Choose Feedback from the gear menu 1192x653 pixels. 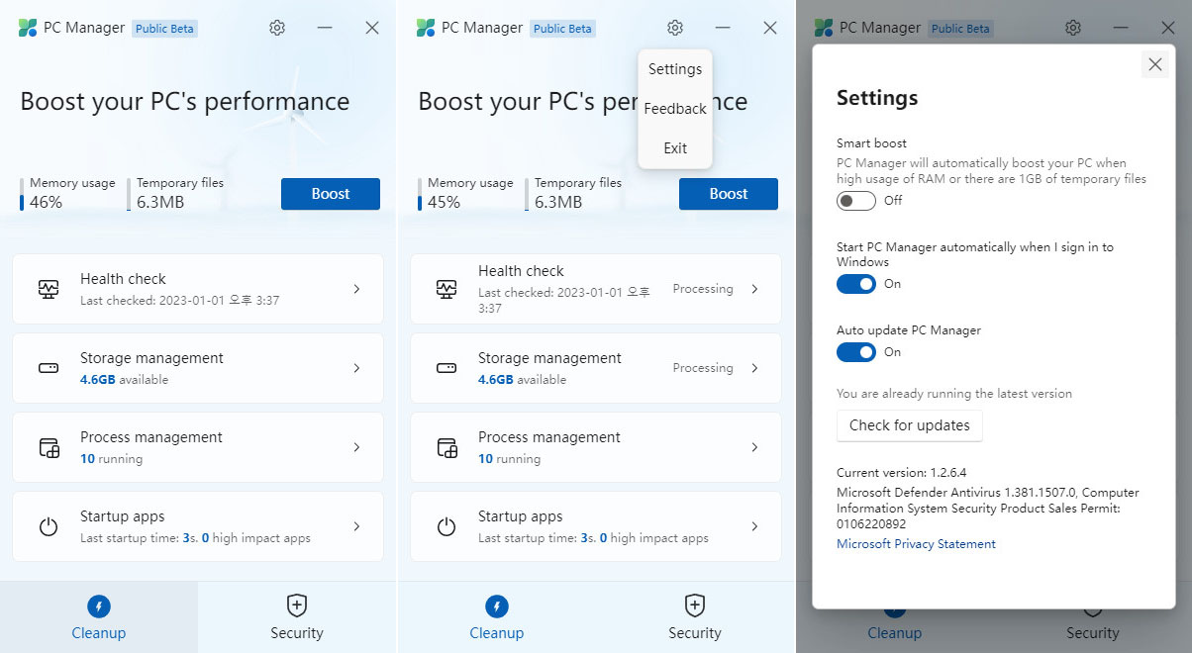coord(675,109)
